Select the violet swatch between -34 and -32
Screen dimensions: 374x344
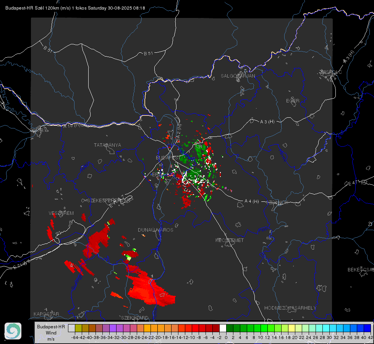coord(113,328)
